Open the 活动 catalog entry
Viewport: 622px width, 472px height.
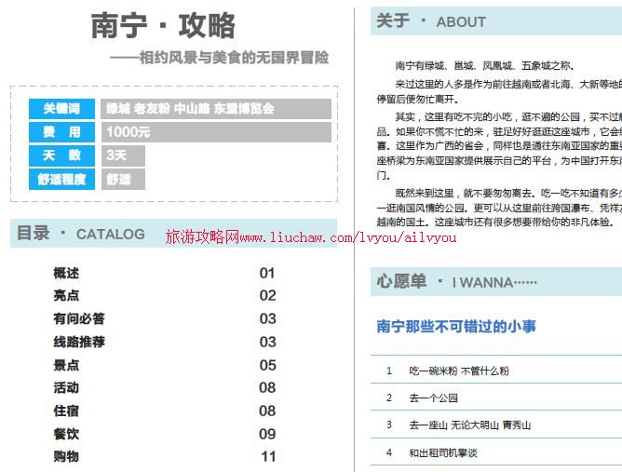(x=66, y=387)
